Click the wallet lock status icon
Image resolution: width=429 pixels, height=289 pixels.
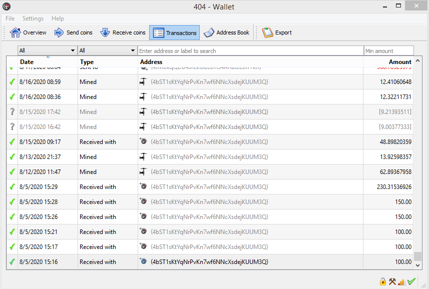point(383,281)
